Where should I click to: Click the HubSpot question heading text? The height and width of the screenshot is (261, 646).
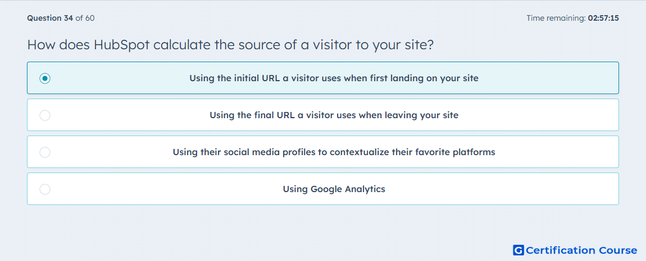click(x=230, y=44)
